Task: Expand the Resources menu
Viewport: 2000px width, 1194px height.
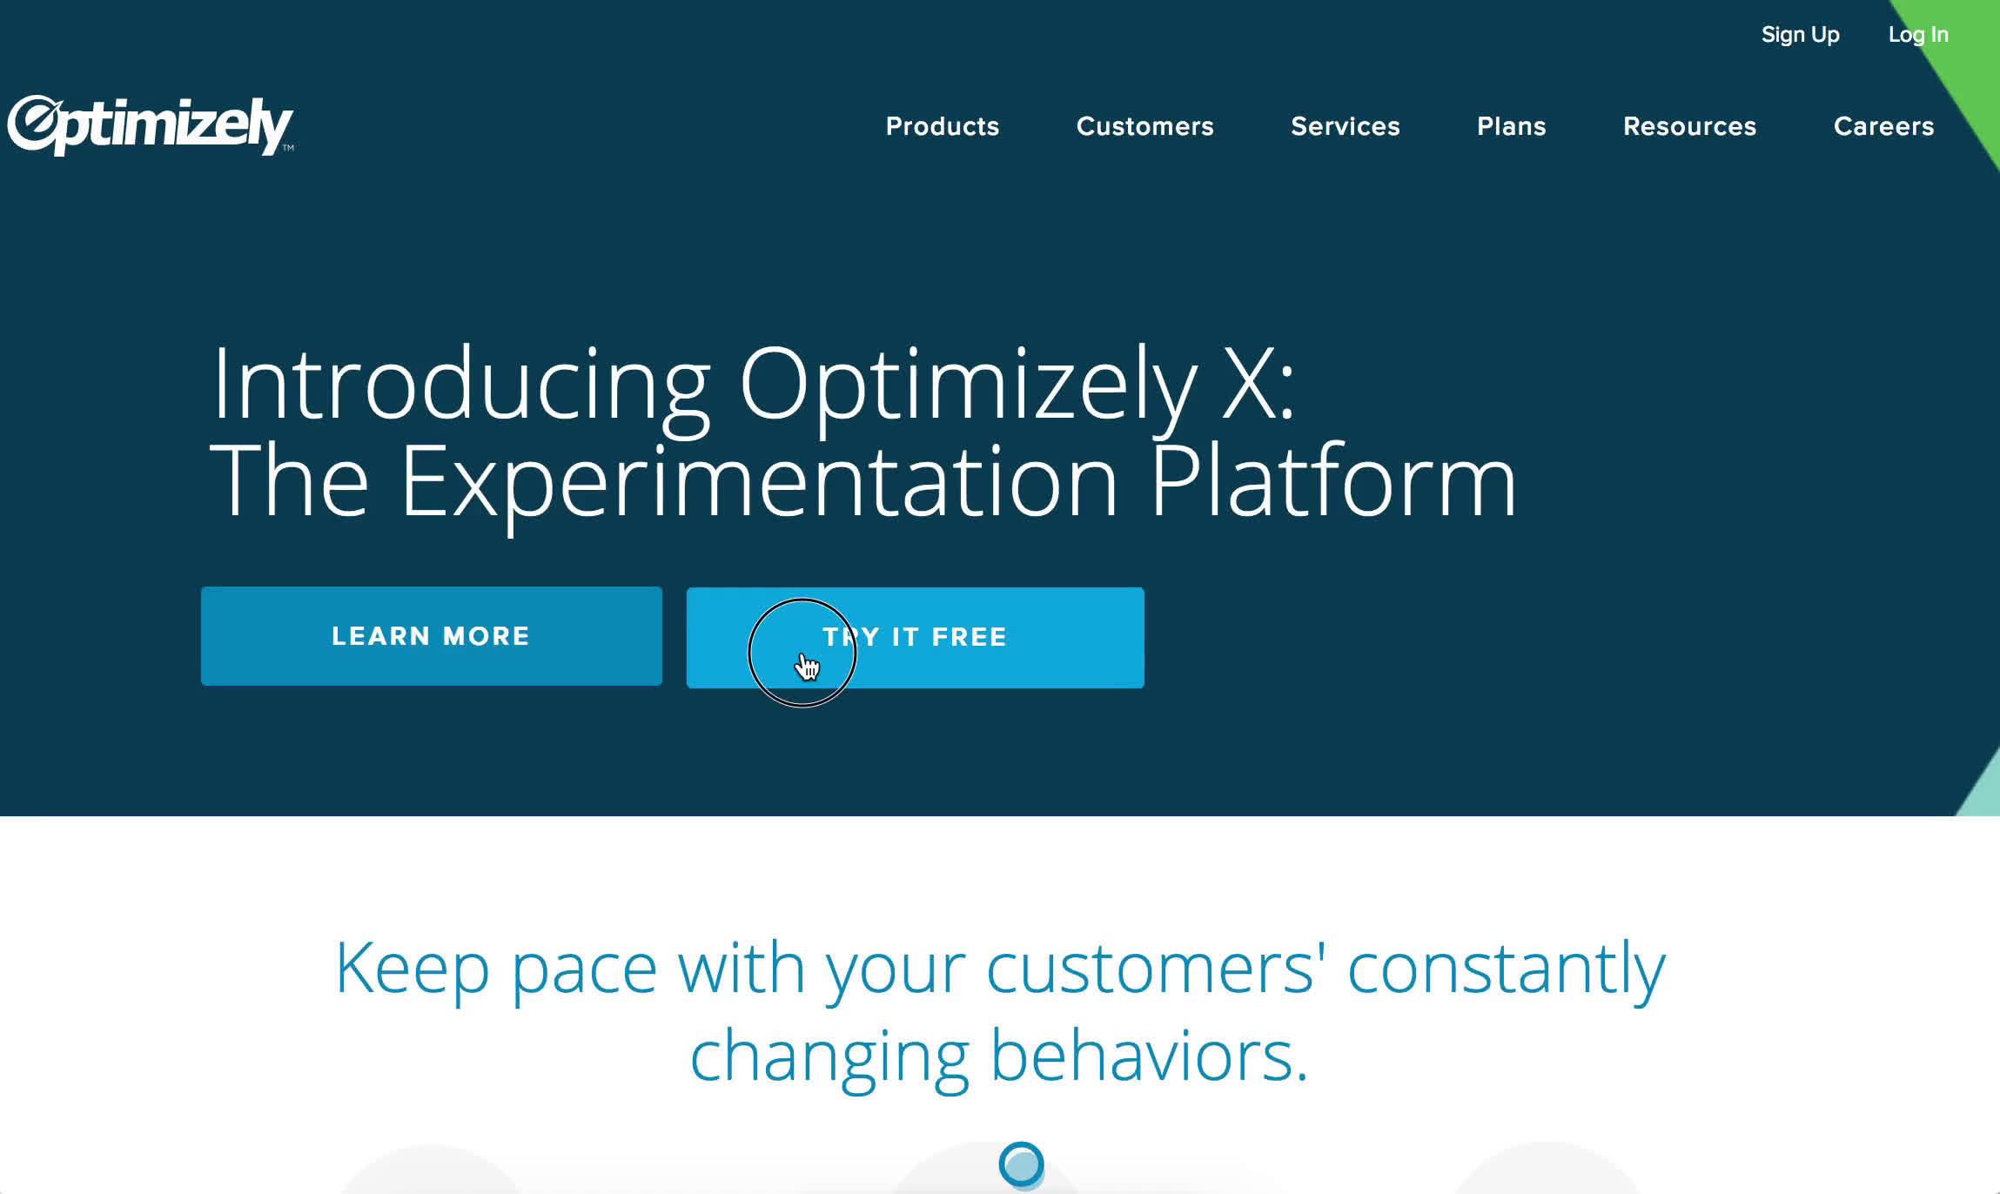Action: tap(1690, 126)
